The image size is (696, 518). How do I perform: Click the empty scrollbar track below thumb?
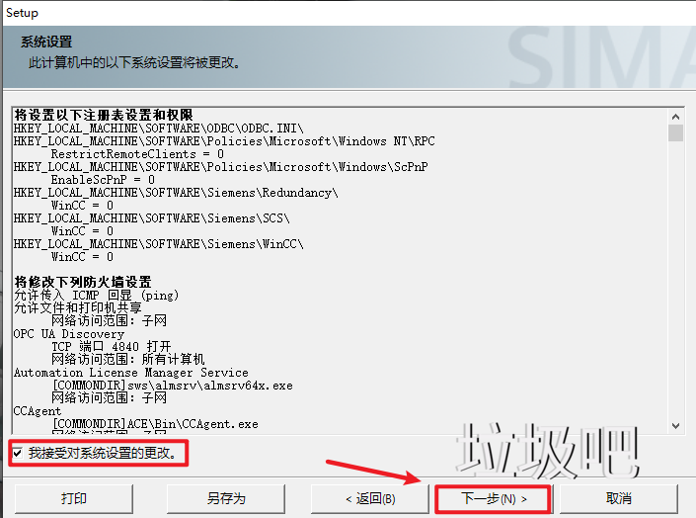point(675,280)
